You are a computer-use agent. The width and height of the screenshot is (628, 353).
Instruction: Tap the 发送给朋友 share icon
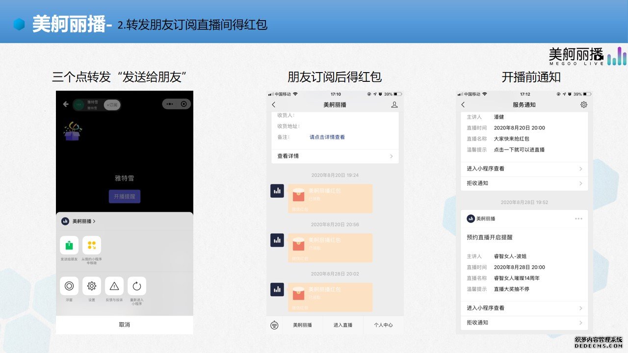pos(69,245)
